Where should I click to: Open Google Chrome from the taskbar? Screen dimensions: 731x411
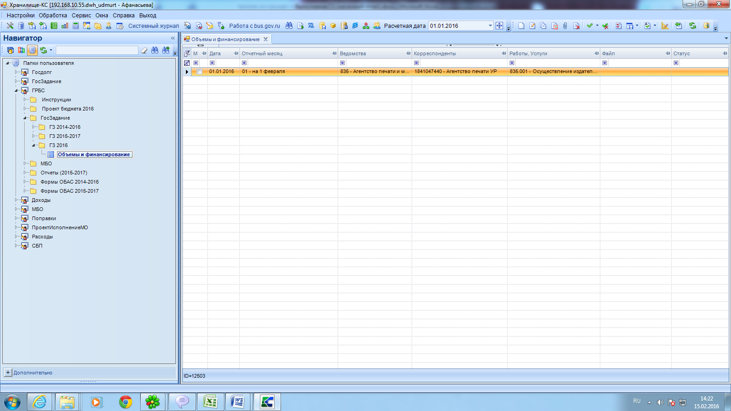point(125,402)
